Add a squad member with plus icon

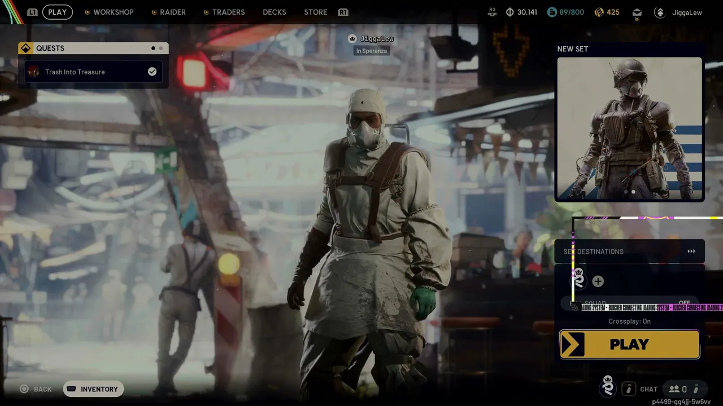coord(598,281)
